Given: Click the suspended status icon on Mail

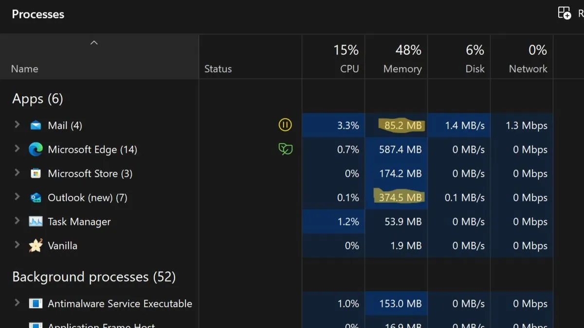Looking at the screenshot, I should point(285,125).
